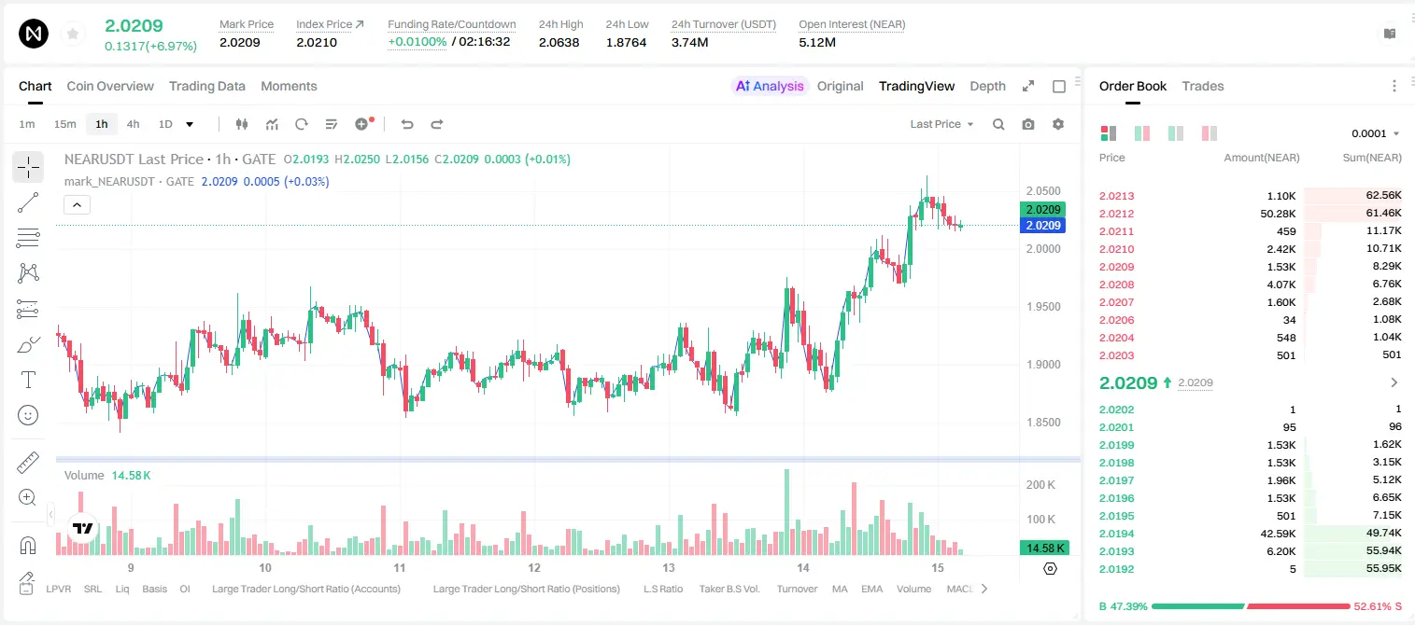Open the Coin Overview tab
The width and height of the screenshot is (1415, 625).
110,86
